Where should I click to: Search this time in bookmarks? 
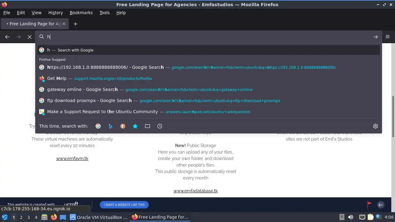click(135, 126)
